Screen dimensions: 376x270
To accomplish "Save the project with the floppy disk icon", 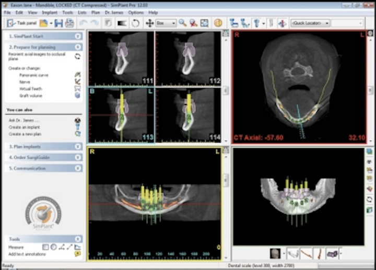I will tap(58, 23).
